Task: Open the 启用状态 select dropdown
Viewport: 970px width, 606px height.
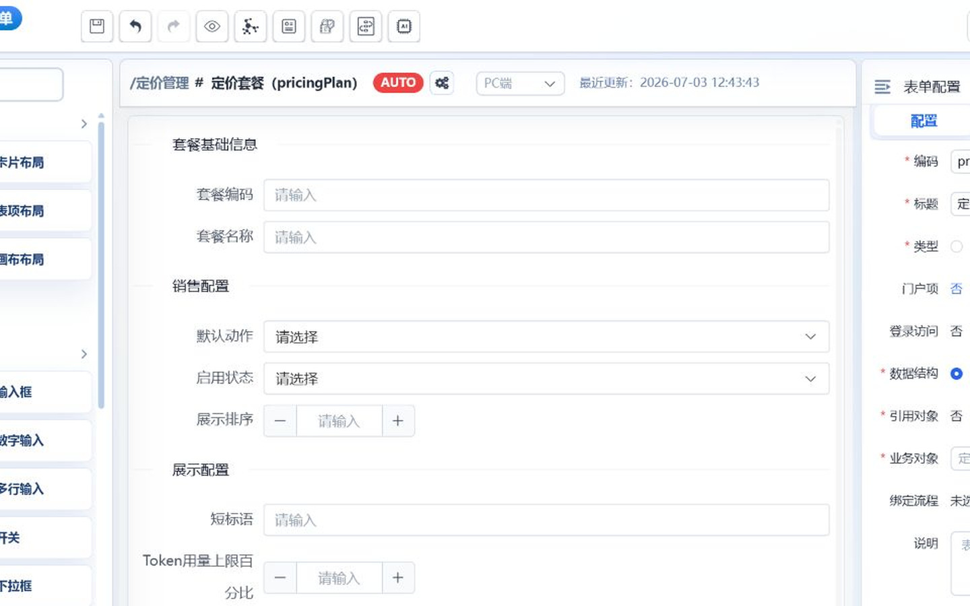Action: (x=546, y=378)
